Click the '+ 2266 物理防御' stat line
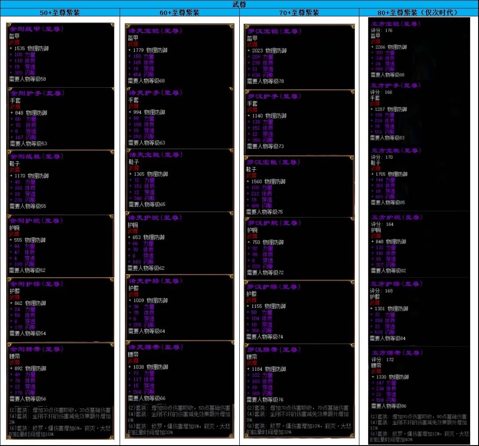Screen dimensions: 479x446 point(389,47)
